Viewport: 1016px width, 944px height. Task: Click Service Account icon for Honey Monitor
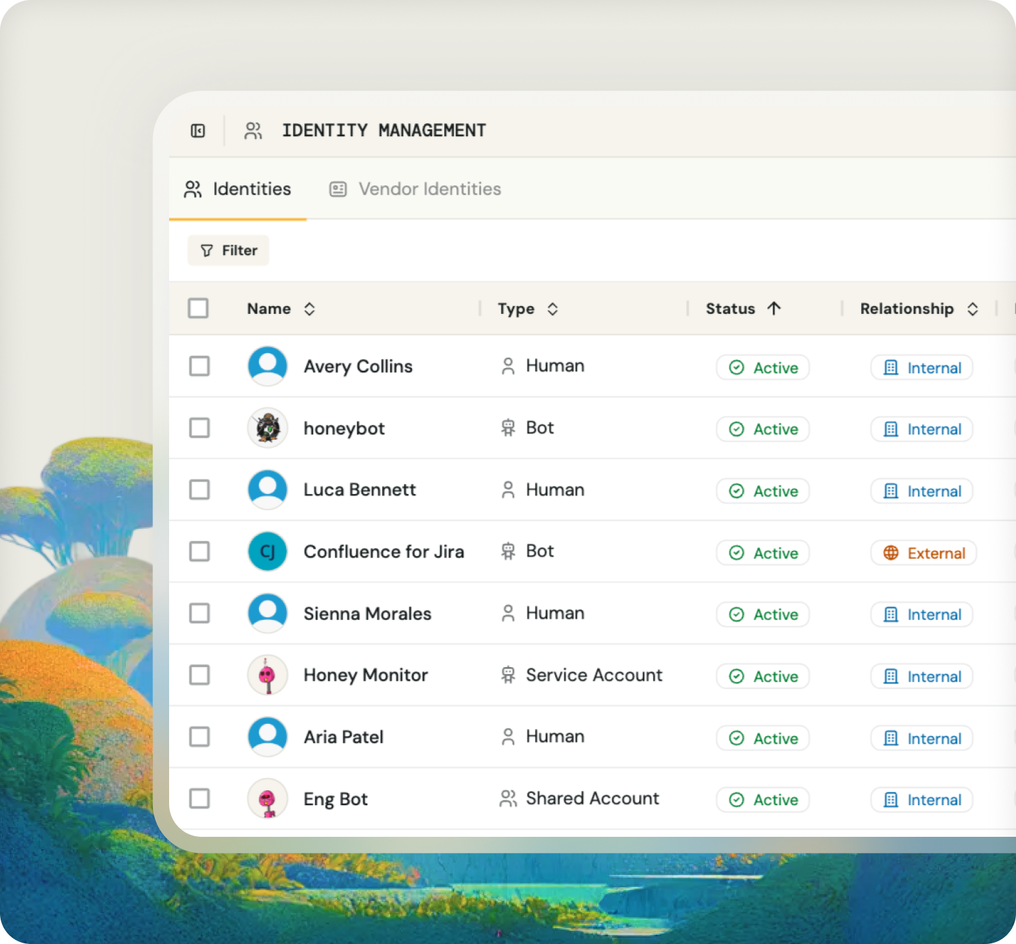509,675
